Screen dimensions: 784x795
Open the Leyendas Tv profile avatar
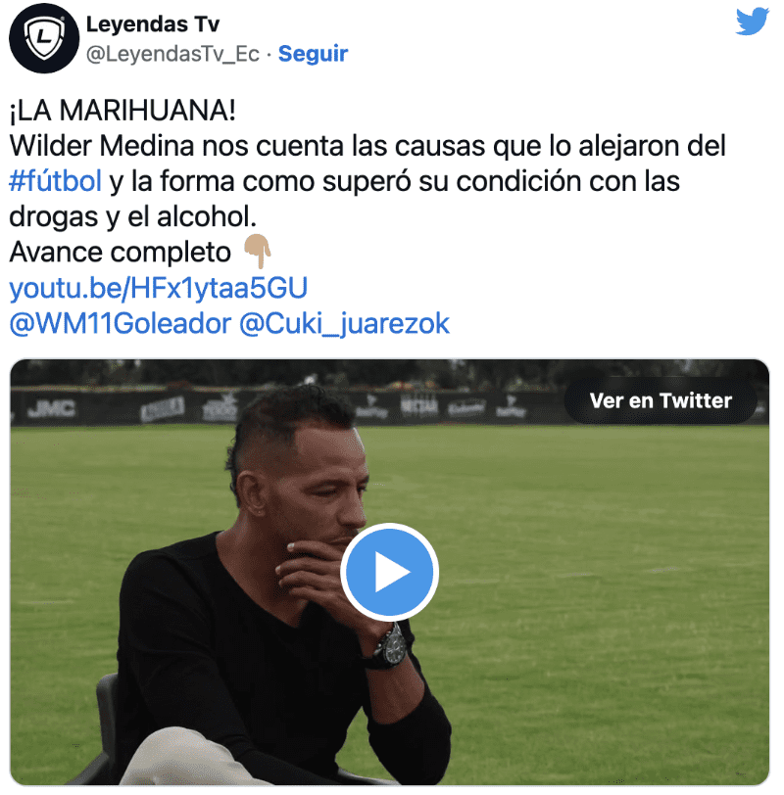[x=44, y=38]
